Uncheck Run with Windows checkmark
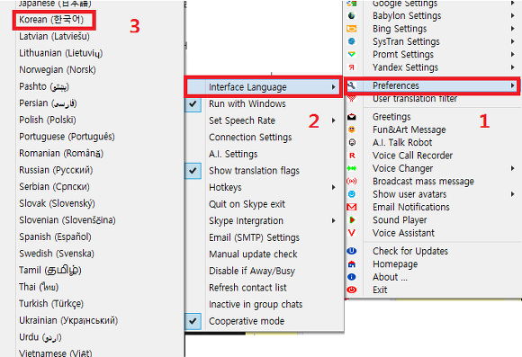Viewport: 522px width, 357px height. point(193,103)
